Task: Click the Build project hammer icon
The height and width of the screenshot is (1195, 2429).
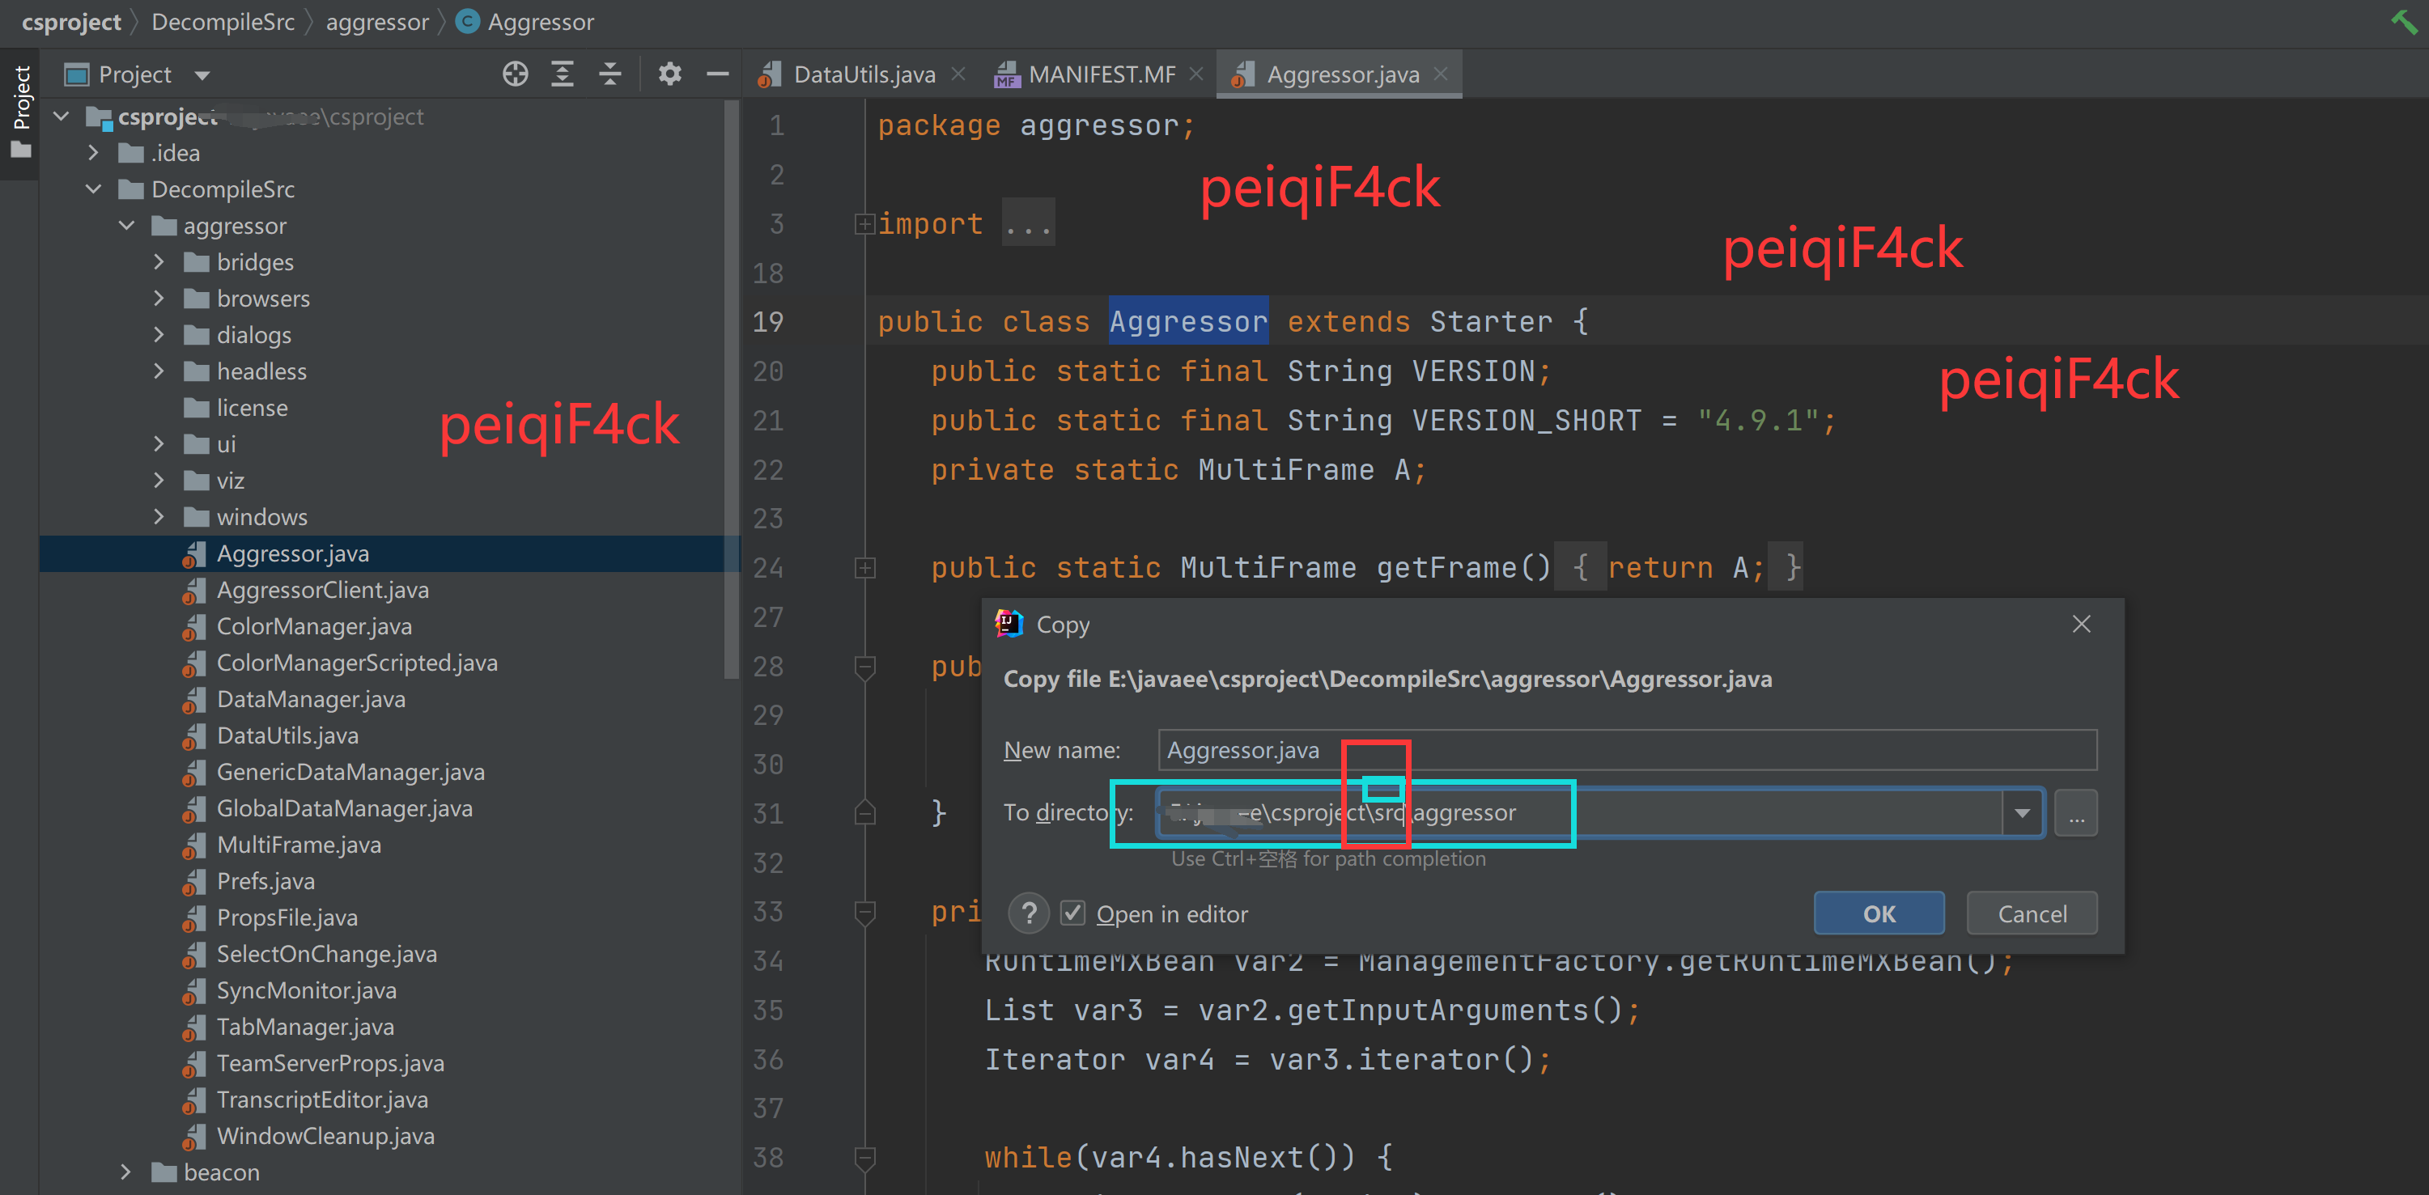Action: [2404, 21]
